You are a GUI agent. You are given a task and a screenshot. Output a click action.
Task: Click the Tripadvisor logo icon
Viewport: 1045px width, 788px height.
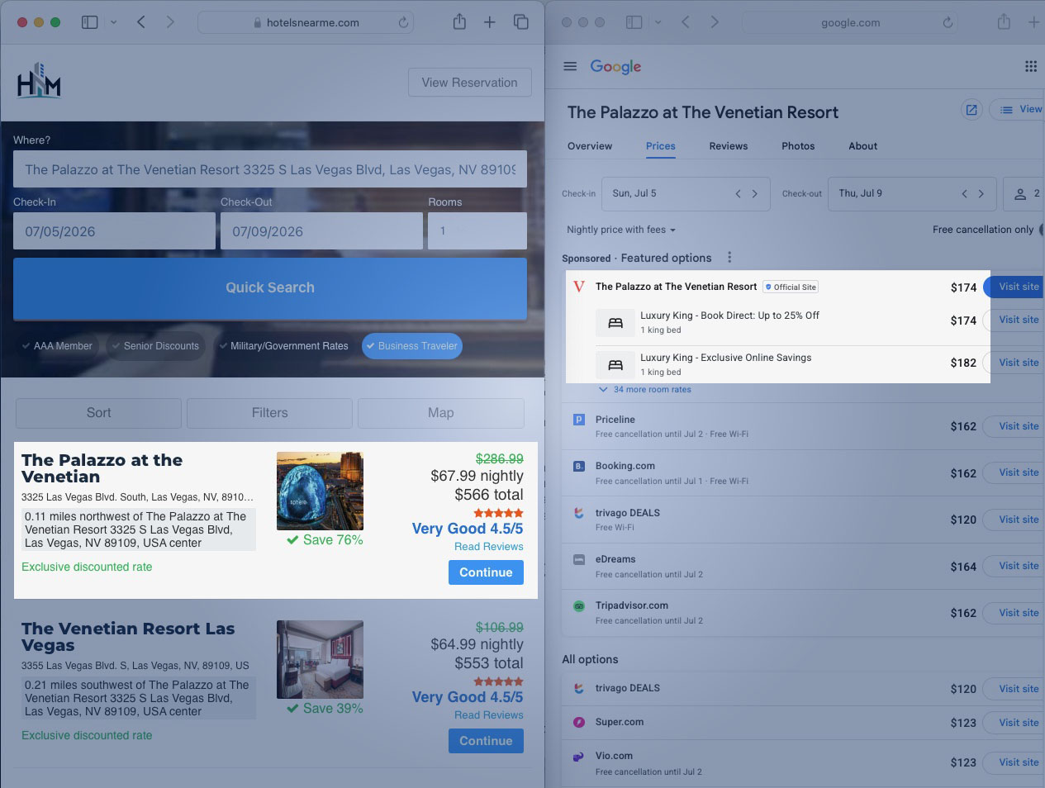[579, 605]
